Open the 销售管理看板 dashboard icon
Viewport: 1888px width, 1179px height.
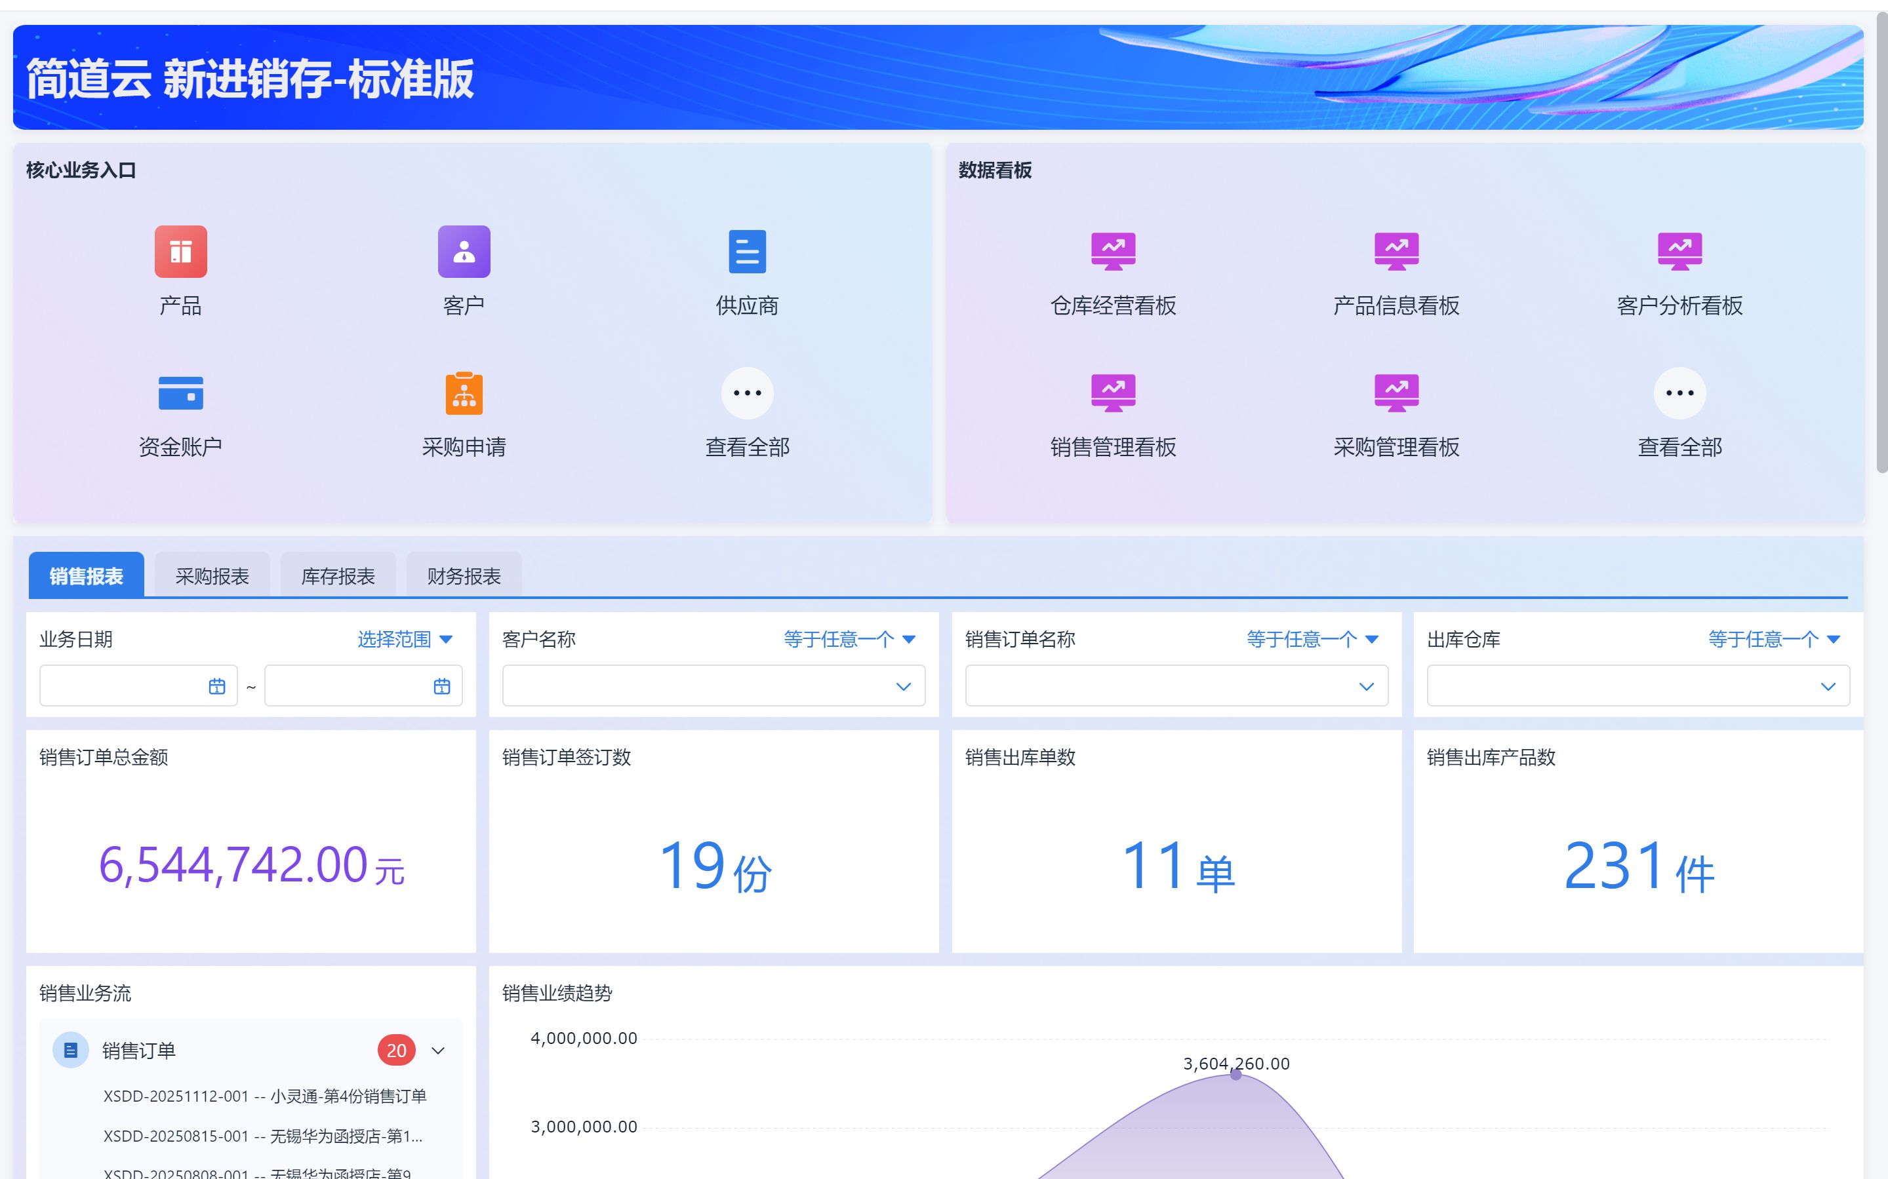point(1112,393)
